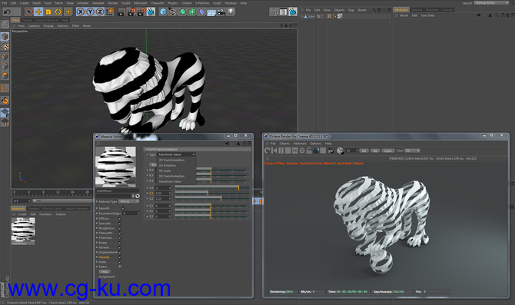Toggle the Z axis lock

pos(100,12)
